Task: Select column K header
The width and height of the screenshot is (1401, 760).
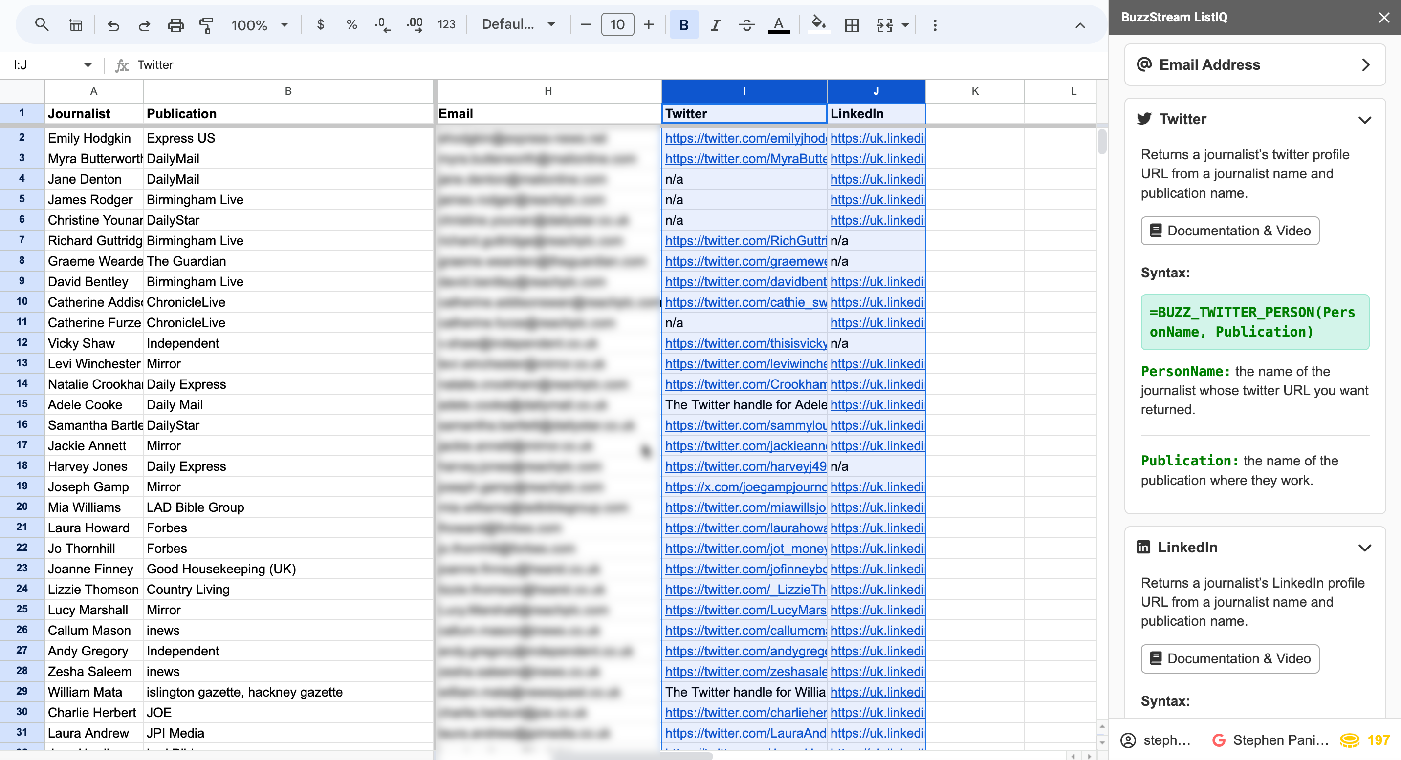Action: [x=975, y=91]
